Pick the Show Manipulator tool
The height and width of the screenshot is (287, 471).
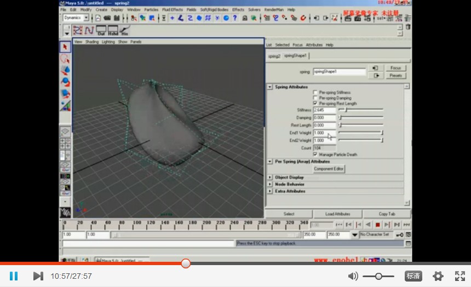tap(65, 106)
